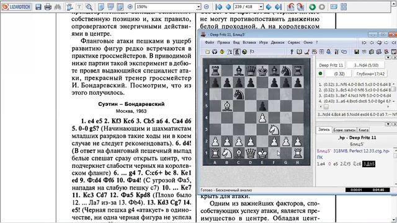Open the engine pane dropdown arrow
This screenshot has height=223, width=397.
pyautogui.click(x=389, y=58)
